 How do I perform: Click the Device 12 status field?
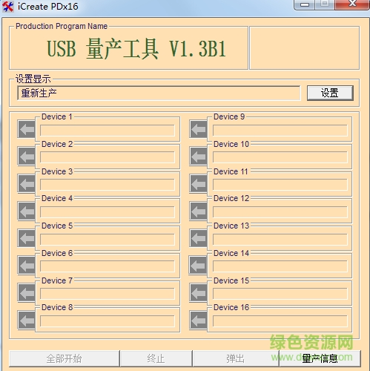coord(280,212)
